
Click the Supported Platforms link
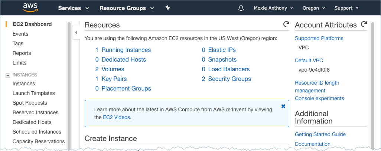(319, 38)
